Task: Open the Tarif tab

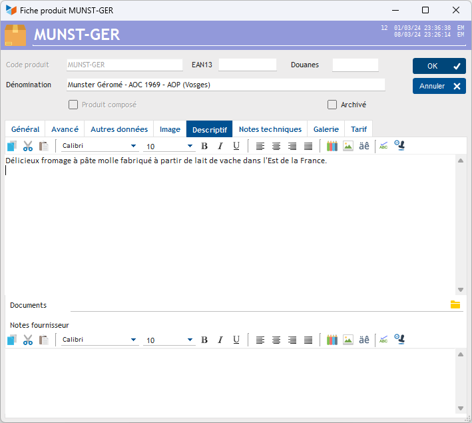Action: 359,129
